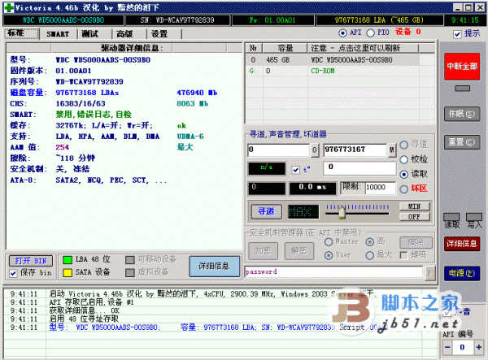Viewport: 488px width, 360px height.
Task: Toggle the t° temperature checkbox
Action: pyautogui.click(x=296, y=170)
